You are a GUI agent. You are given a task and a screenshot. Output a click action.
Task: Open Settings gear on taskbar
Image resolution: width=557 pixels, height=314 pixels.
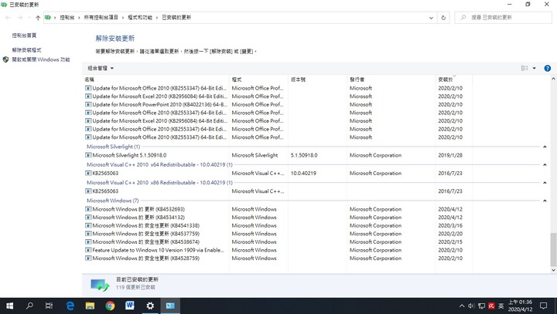(150, 306)
